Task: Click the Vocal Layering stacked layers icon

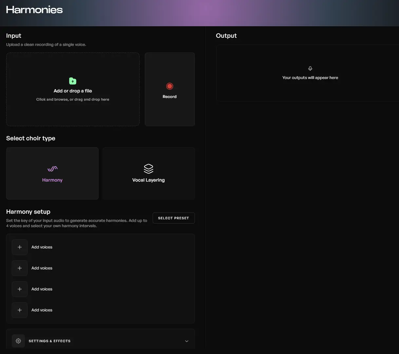Action: click(x=148, y=168)
